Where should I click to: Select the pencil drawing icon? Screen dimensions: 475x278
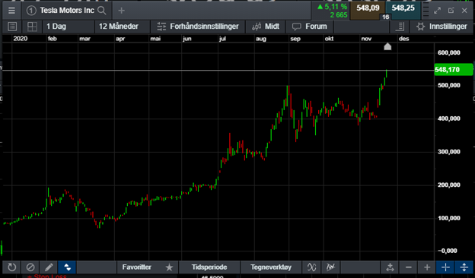point(49,267)
